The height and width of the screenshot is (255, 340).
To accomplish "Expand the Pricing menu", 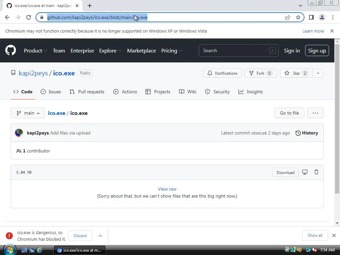I will [172, 51].
